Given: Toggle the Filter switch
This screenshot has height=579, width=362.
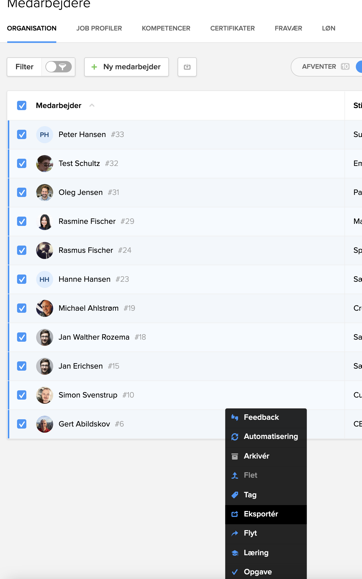Looking at the screenshot, I should [58, 67].
